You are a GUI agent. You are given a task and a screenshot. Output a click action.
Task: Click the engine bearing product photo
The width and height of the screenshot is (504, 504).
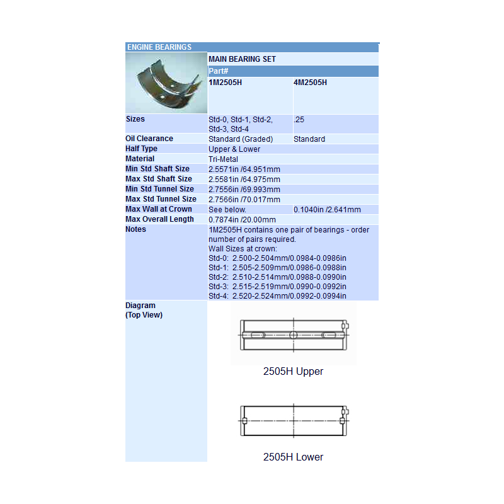pos(166,83)
